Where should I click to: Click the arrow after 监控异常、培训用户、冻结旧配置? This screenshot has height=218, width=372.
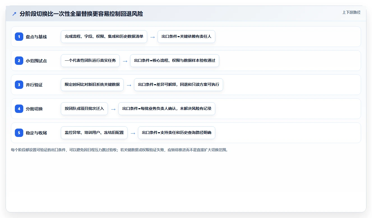click(x=133, y=133)
